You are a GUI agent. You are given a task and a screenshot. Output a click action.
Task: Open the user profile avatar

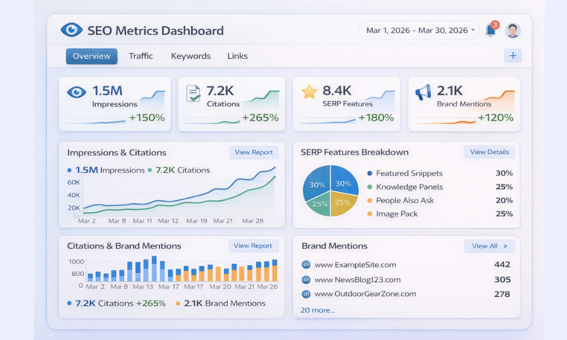point(513,29)
